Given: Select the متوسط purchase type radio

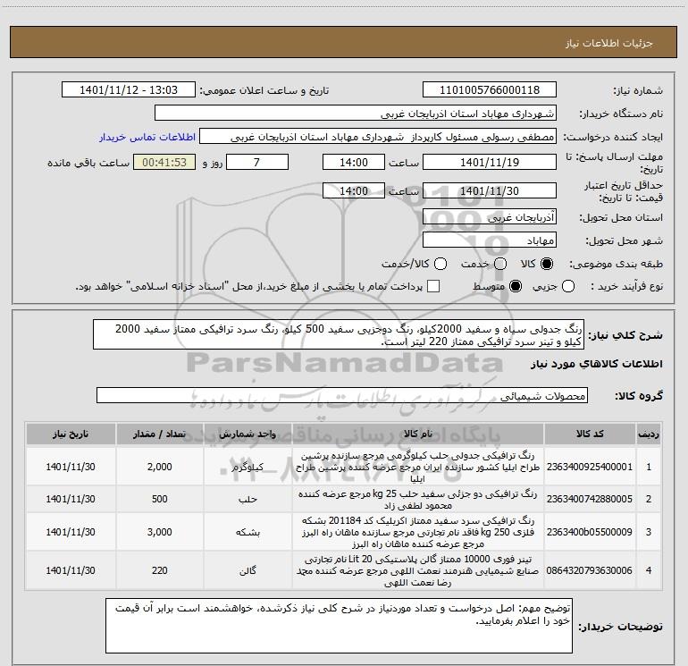Looking at the screenshot, I should click(x=516, y=286).
